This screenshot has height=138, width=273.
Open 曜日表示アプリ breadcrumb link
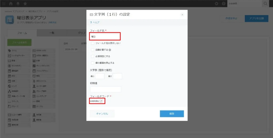pos(35,11)
